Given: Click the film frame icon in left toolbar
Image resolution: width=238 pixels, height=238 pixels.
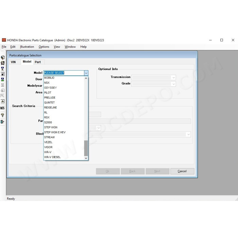Looking at the screenshot, I should click(x=3, y=63).
